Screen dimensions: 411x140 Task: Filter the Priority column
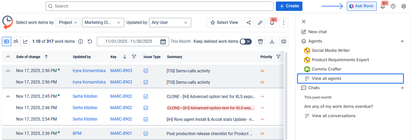[x=278, y=57]
